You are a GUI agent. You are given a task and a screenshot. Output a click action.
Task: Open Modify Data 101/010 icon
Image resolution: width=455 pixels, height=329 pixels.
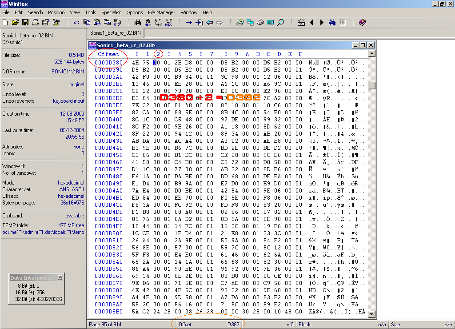coord(117,22)
